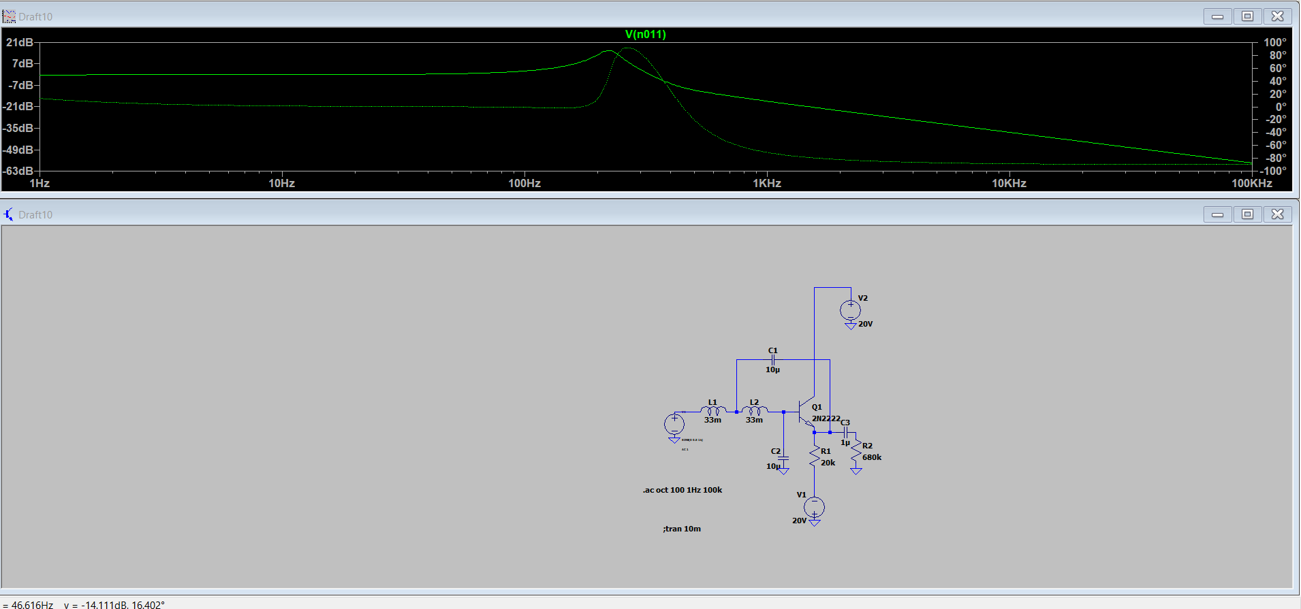The image size is (1301, 609).
Task: Click the ground symbol under C2
Action: point(783,470)
